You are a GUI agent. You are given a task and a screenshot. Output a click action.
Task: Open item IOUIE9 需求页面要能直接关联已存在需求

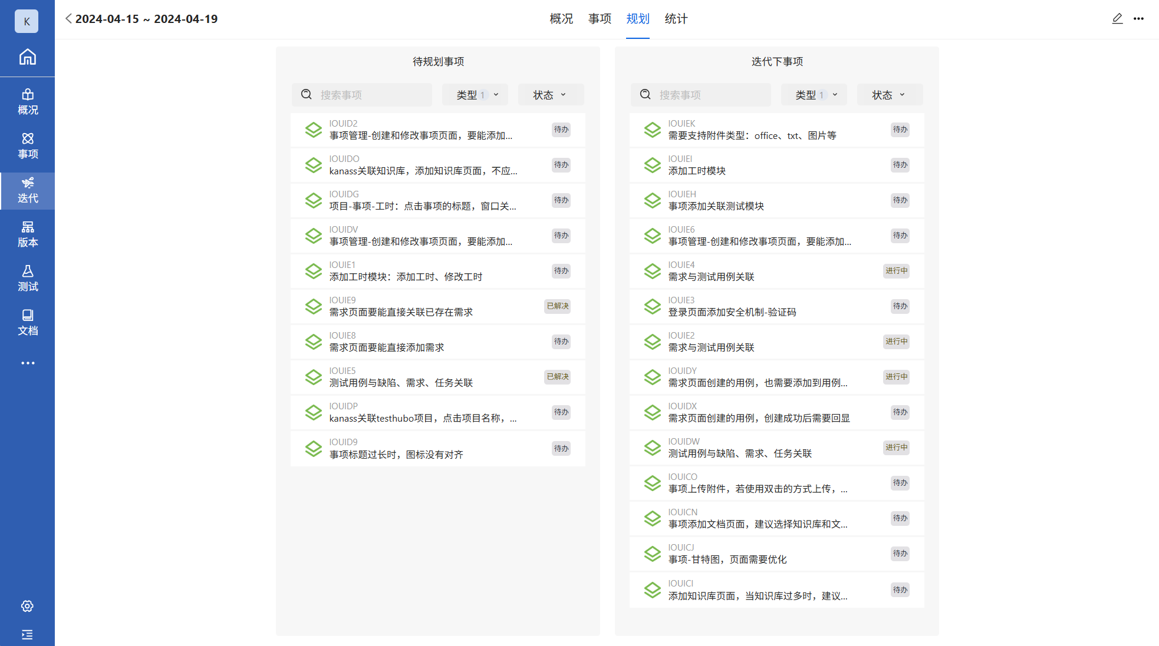(x=401, y=312)
